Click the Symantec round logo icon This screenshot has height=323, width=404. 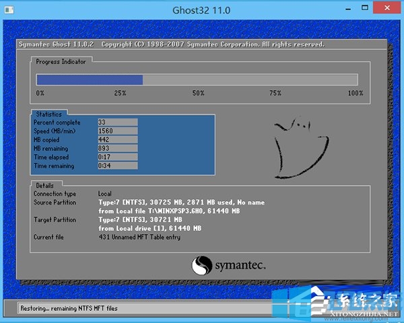click(x=203, y=264)
